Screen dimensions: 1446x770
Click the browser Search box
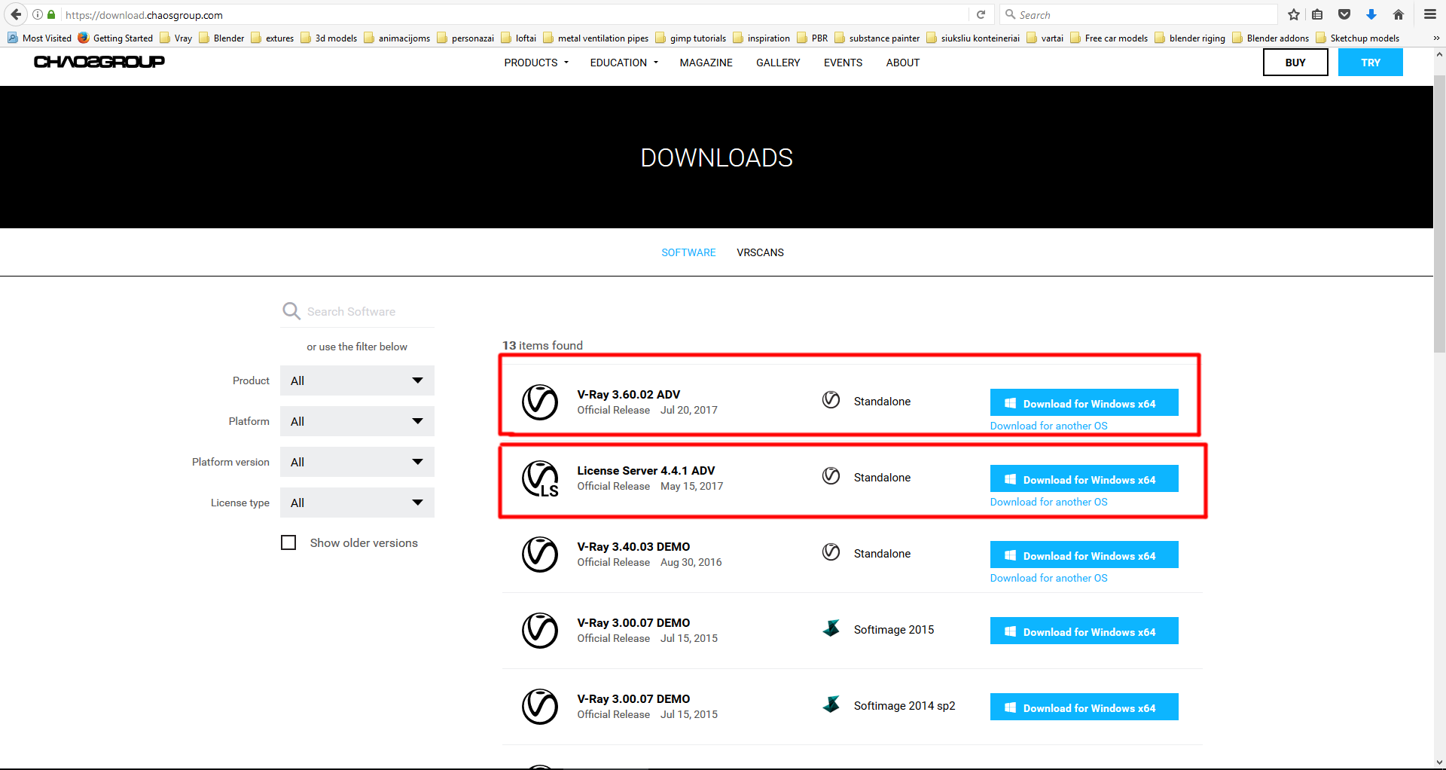point(1139,14)
